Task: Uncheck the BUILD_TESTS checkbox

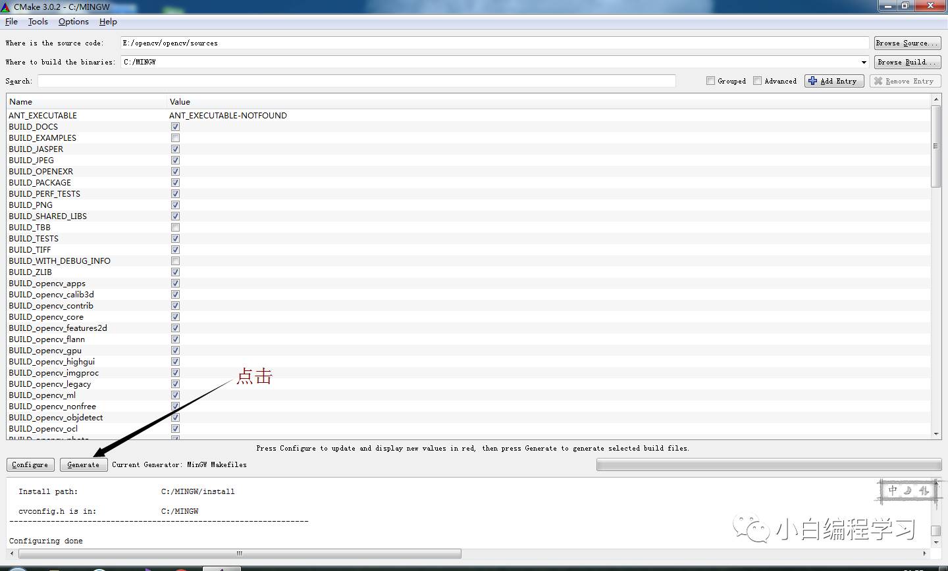Action: (x=175, y=239)
